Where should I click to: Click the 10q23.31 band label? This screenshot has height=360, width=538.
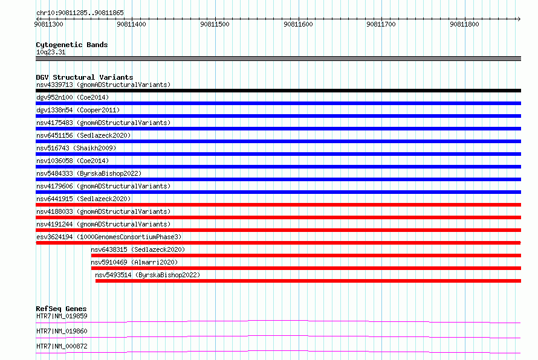51,52
